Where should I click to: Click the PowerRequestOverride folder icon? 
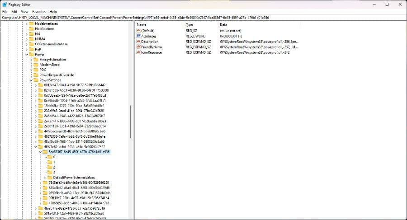36,75
